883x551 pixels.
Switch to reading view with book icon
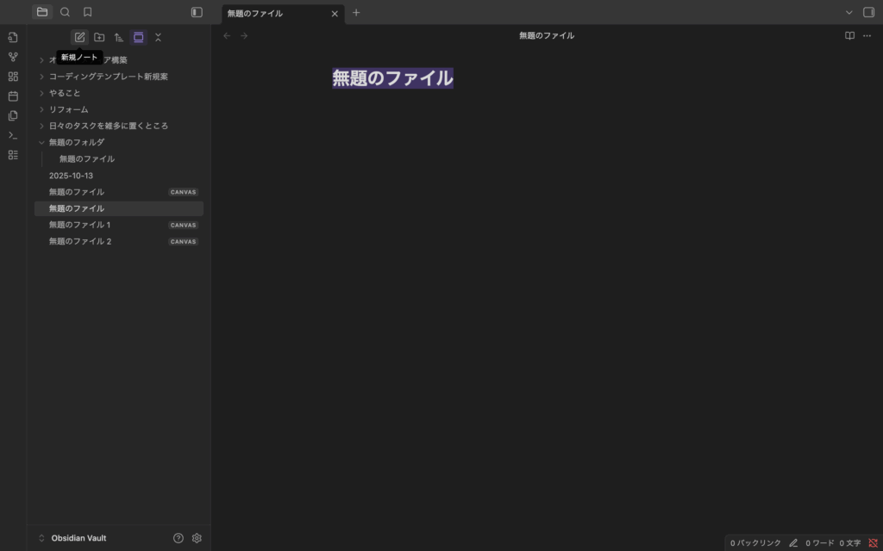(849, 35)
